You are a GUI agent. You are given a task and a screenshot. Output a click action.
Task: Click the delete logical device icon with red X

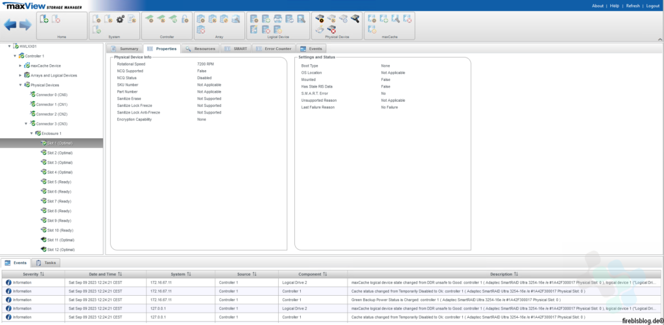click(266, 30)
